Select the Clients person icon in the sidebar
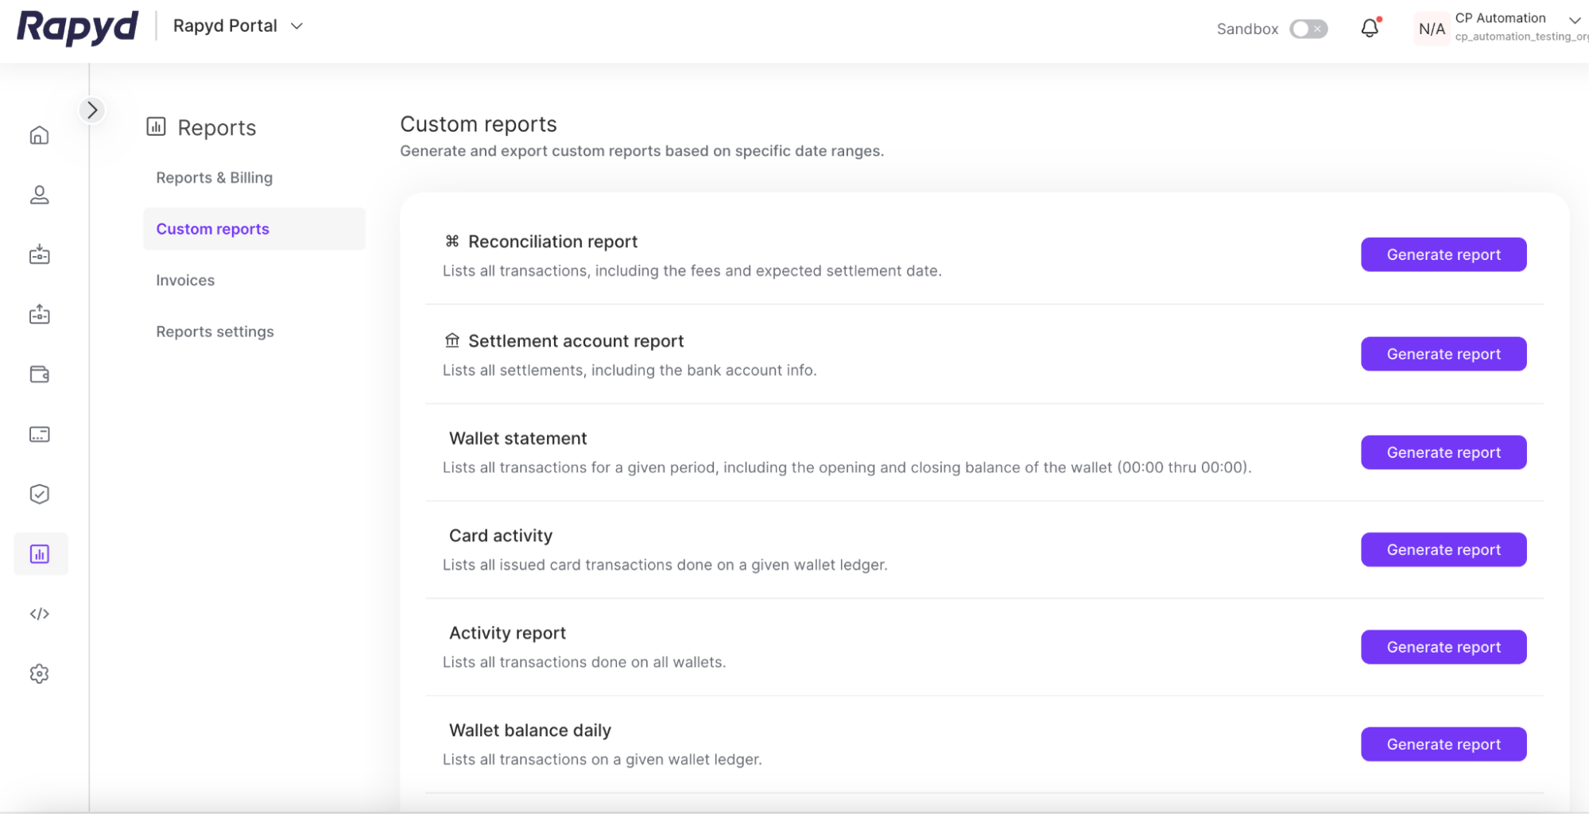This screenshot has width=1589, height=814. pyautogui.click(x=39, y=195)
